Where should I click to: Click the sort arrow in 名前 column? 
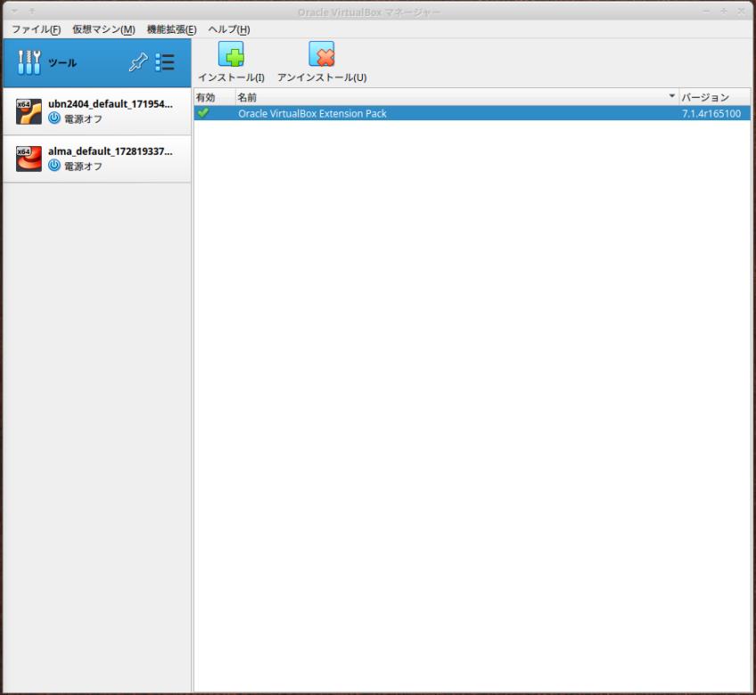(671, 96)
